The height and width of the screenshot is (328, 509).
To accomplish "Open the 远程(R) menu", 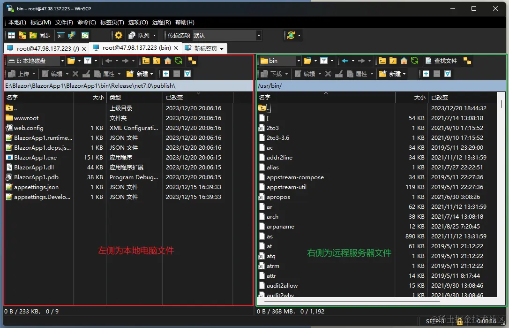I will coord(161,22).
